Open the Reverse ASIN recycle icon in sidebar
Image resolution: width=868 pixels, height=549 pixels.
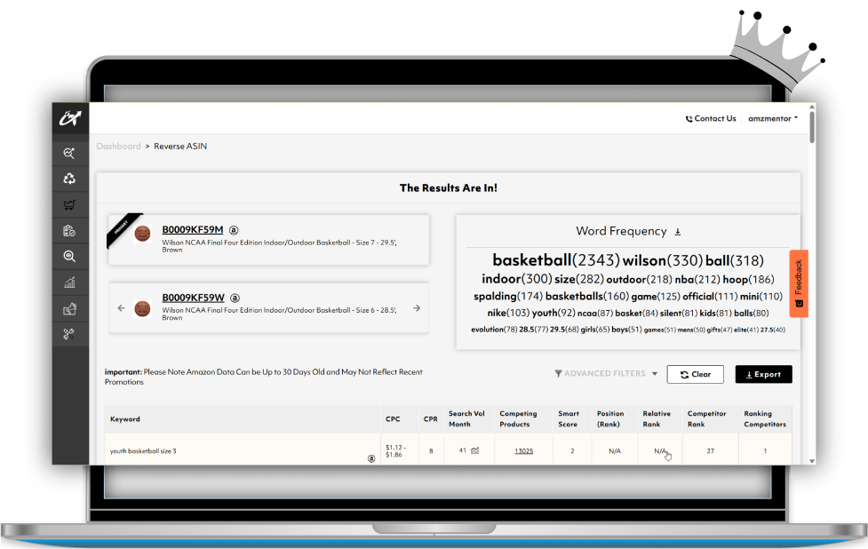(70, 179)
